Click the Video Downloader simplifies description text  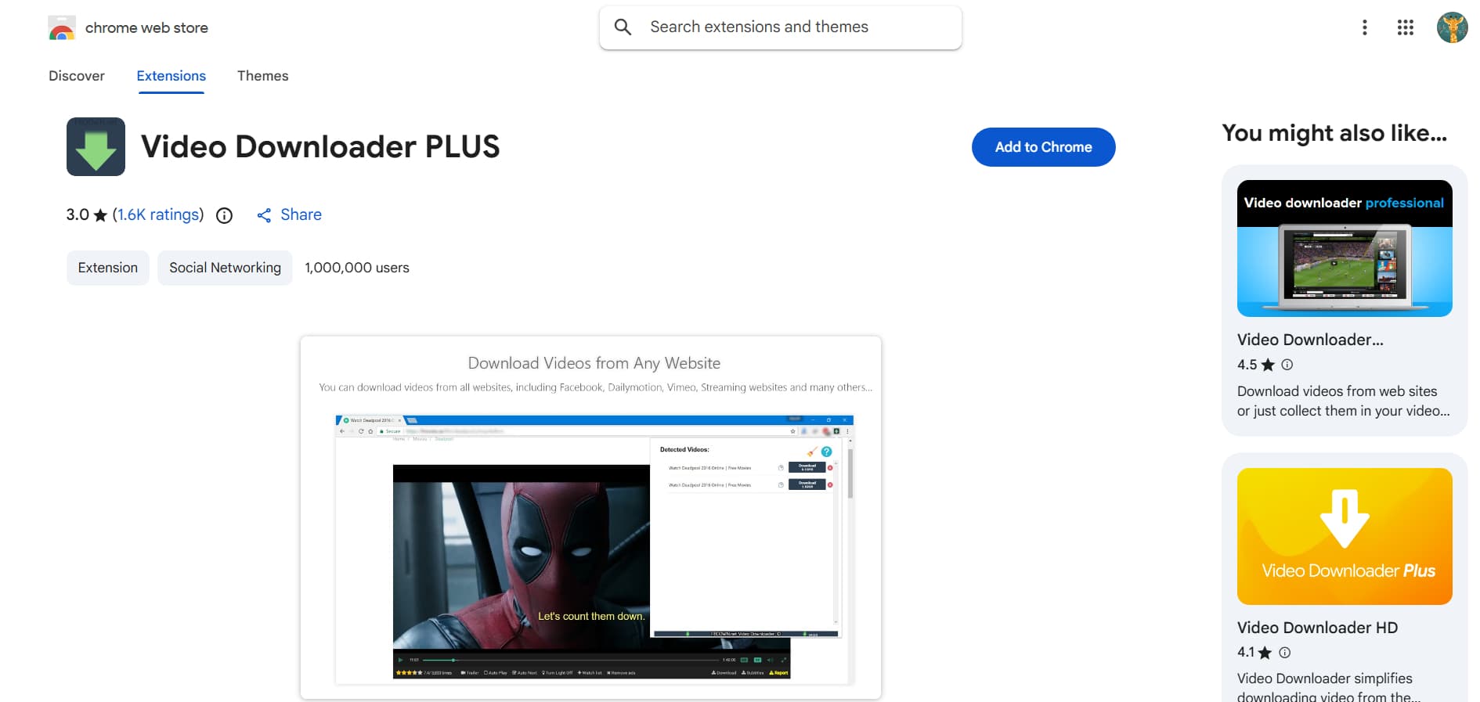click(x=1329, y=687)
